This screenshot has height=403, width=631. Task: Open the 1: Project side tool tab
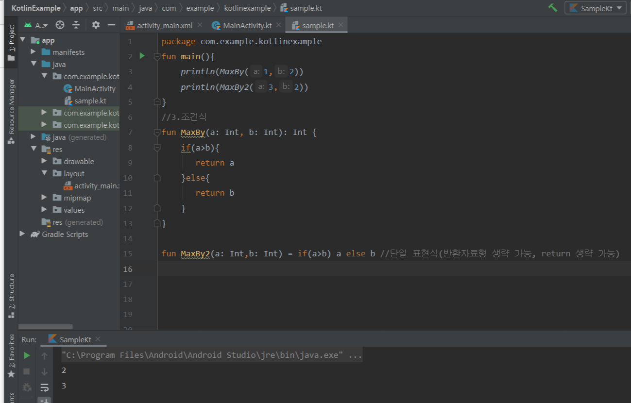pyautogui.click(x=11, y=43)
